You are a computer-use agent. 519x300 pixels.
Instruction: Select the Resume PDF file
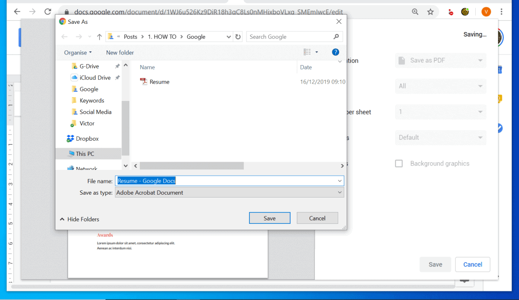pyautogui.click(x=155, y=82)
